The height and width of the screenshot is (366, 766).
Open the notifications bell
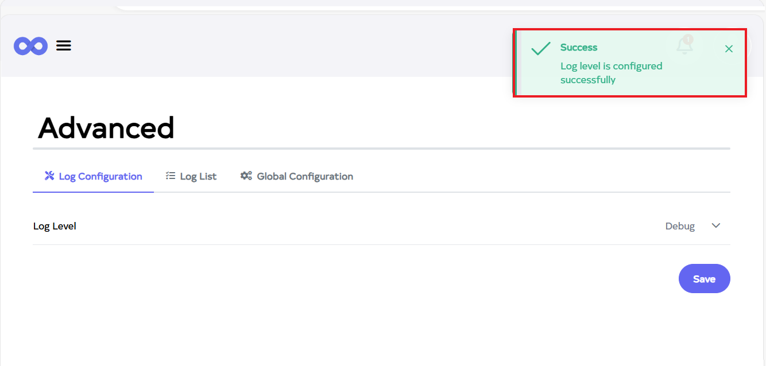[x=684, y=47]
